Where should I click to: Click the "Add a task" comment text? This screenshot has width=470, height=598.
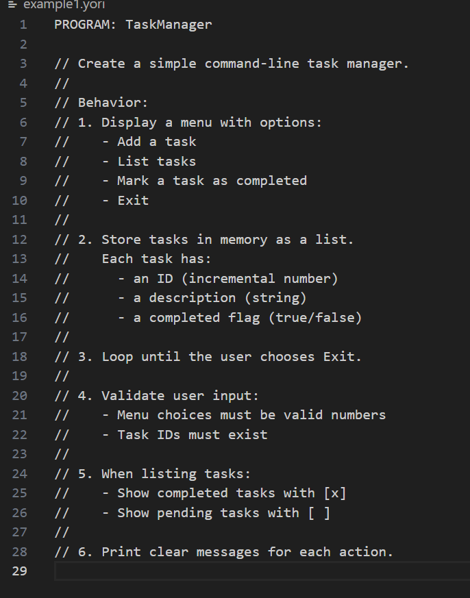156,142
